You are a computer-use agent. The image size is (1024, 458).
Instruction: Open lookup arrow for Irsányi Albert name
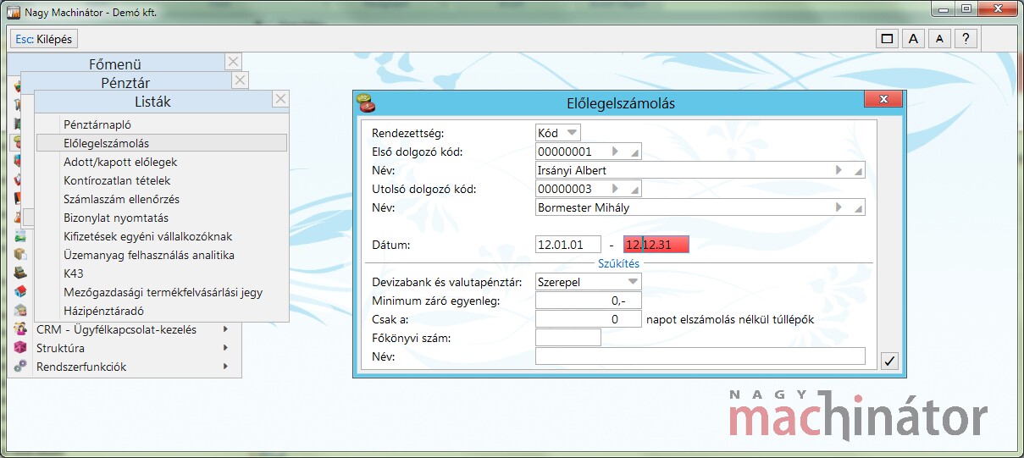coord(839,170)
